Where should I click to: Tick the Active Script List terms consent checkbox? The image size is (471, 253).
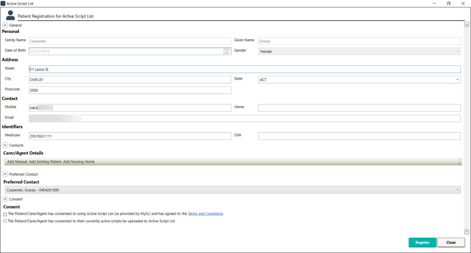5,214
